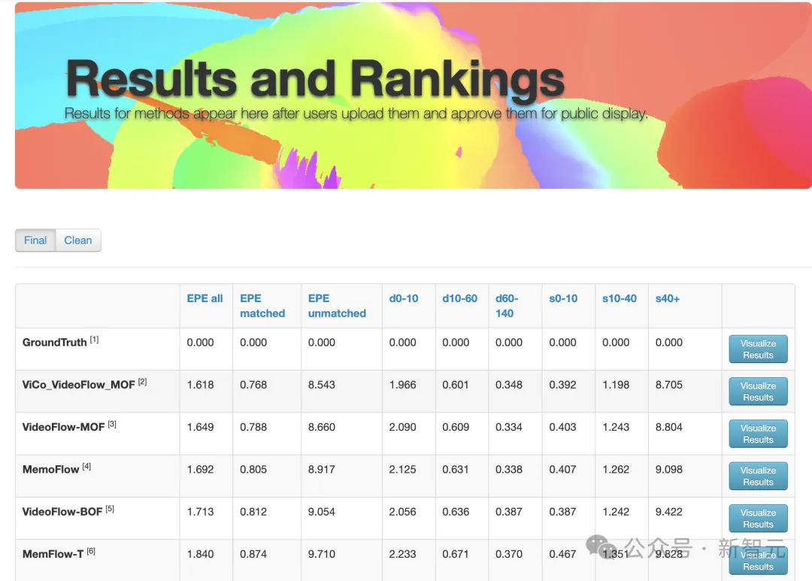Viewport: 812px width, 581px height.
Task: Sort table by d10-60 column
Action: coord(459,298)
